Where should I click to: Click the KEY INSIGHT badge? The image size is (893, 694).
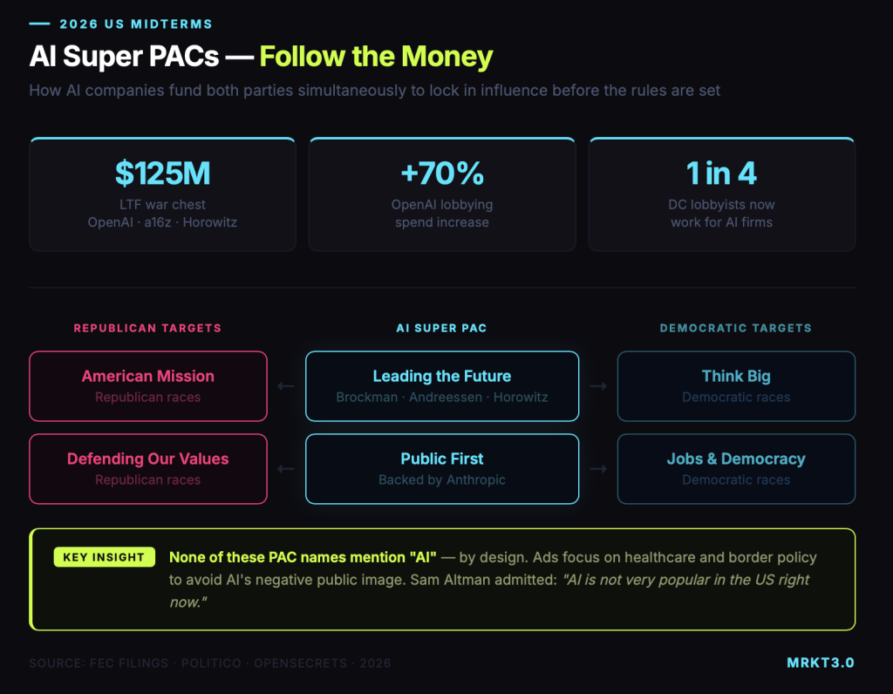[x=105, y=557]
